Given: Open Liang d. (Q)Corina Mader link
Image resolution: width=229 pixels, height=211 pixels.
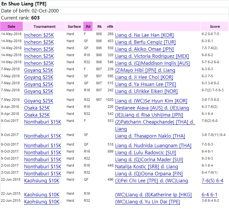Looking at the screenshot, I should (x=149, y=160).
